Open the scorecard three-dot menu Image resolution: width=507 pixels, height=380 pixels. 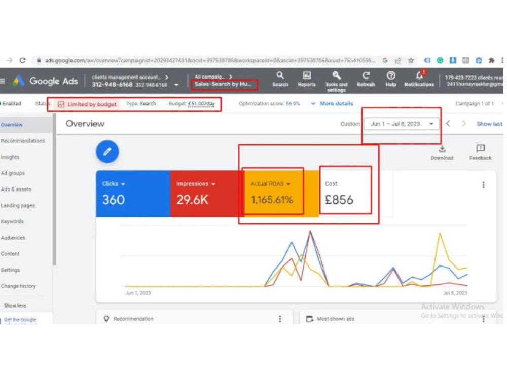coord(483,185)
